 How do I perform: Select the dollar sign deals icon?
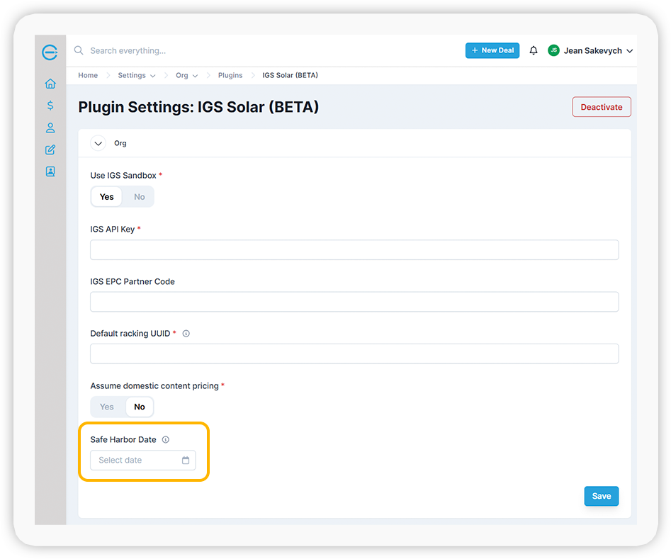(x=50, y=105)
